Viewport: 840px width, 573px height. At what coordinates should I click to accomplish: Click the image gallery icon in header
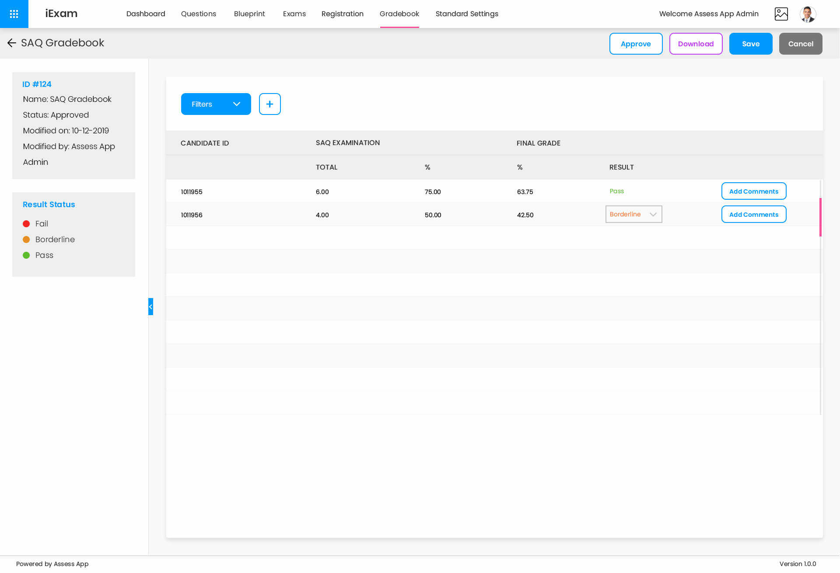[x=781, y=14]
